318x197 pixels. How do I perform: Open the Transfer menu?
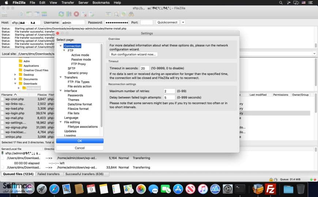click(x=68, y=3)
